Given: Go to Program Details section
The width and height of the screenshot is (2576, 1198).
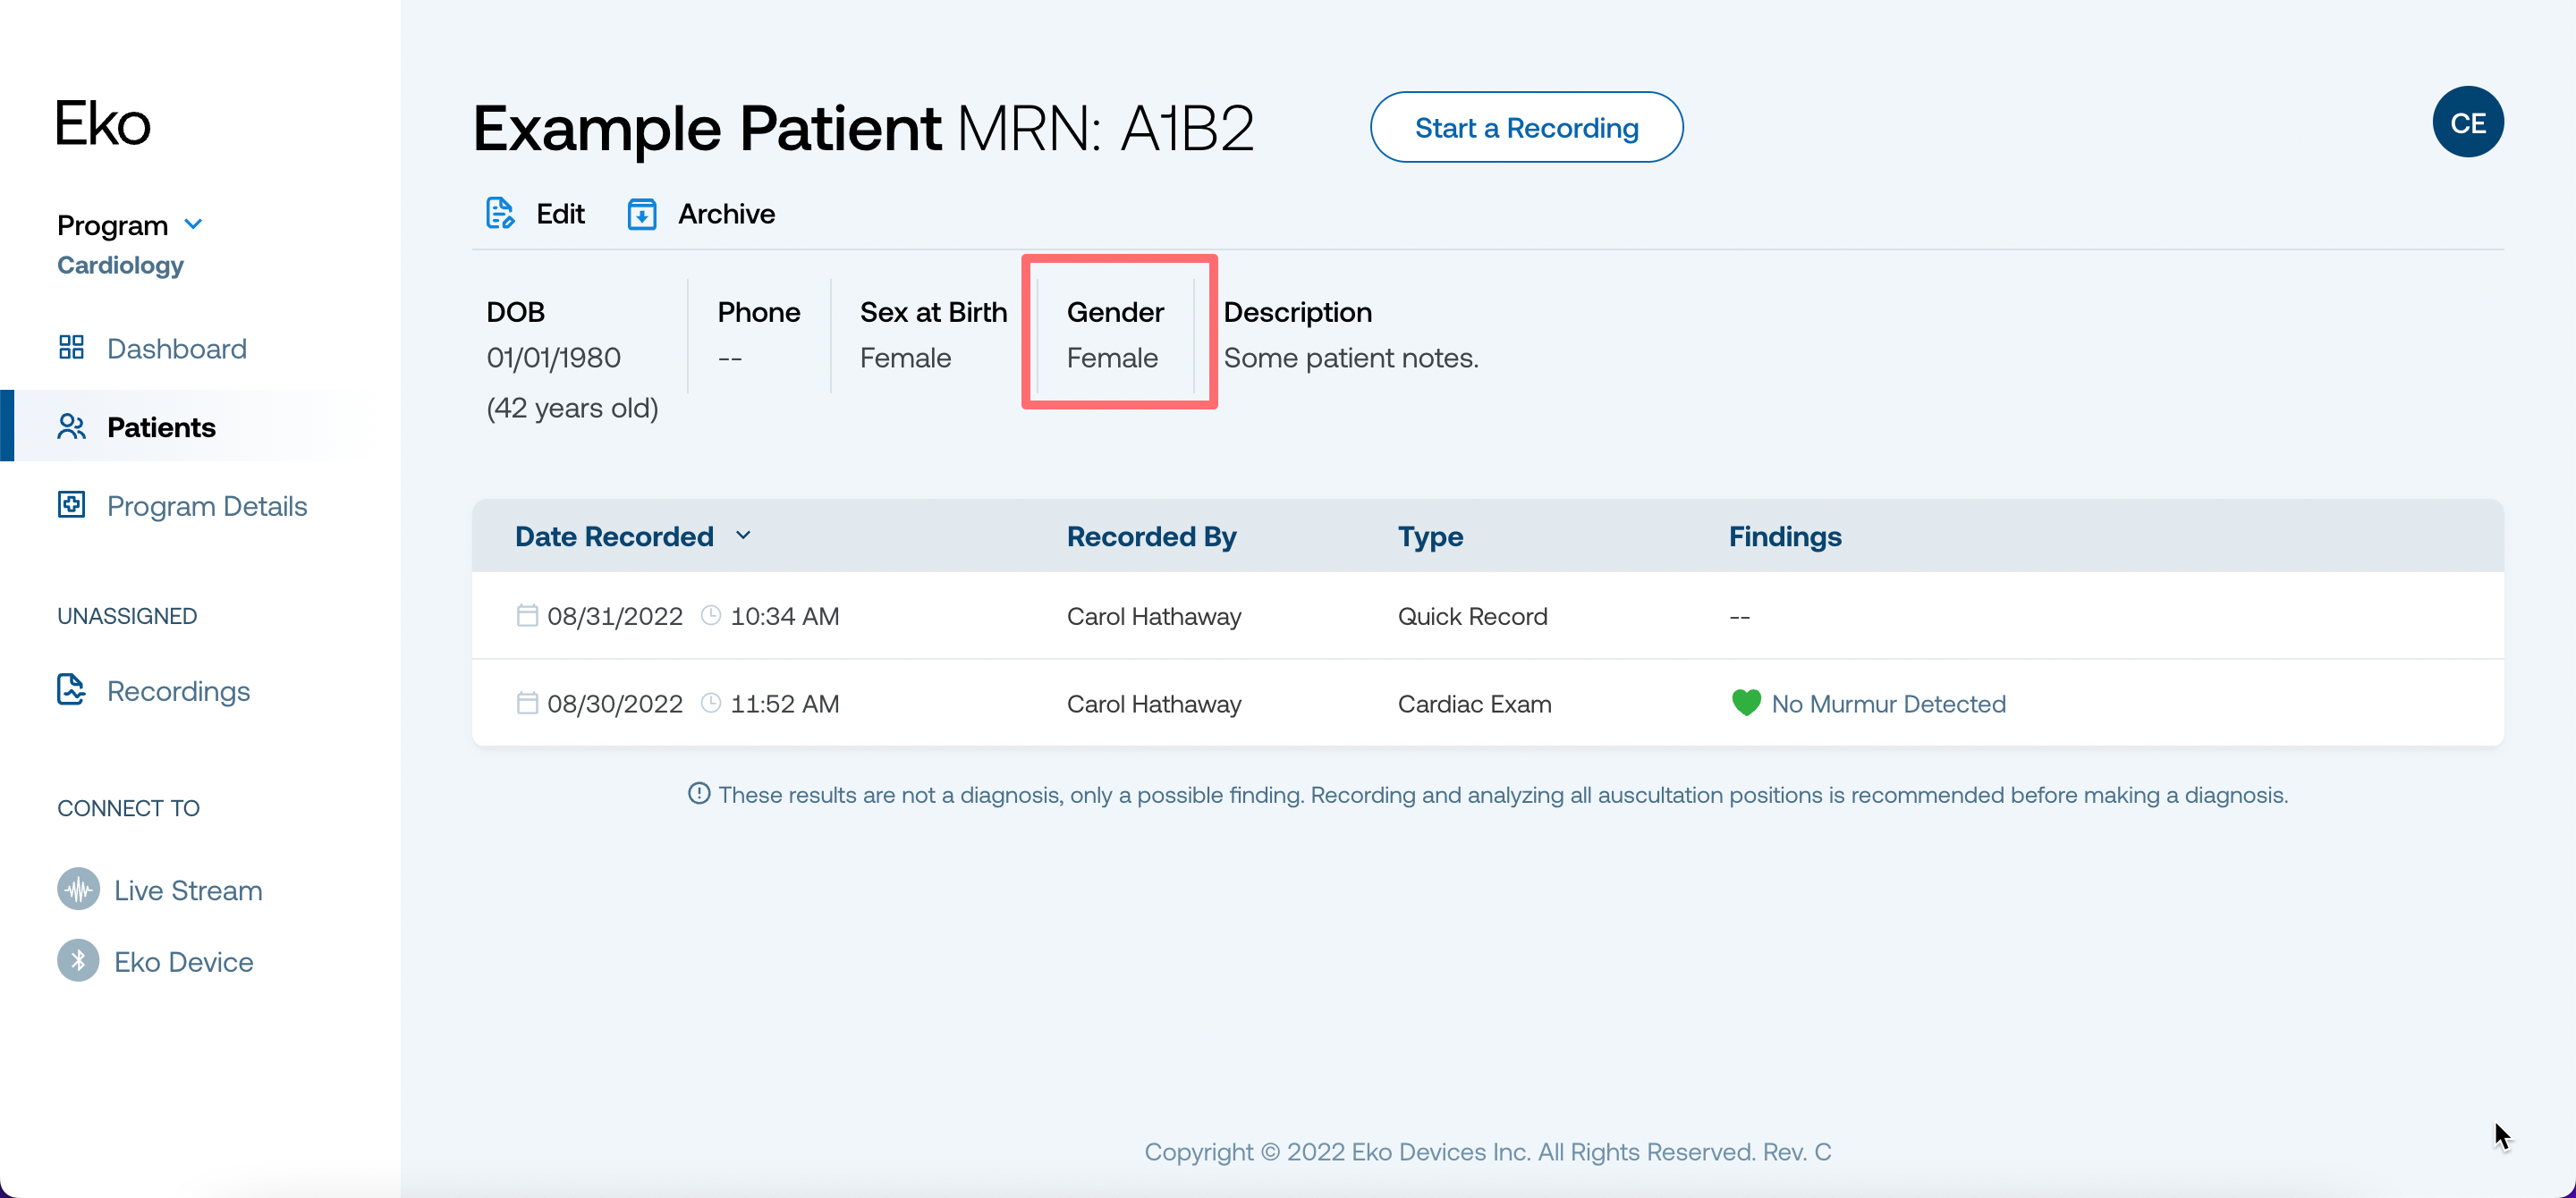Looking at the screenshot, I should tap(206, 506).
